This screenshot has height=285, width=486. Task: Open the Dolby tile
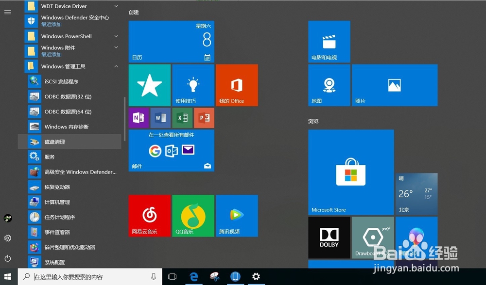[329, 237]
